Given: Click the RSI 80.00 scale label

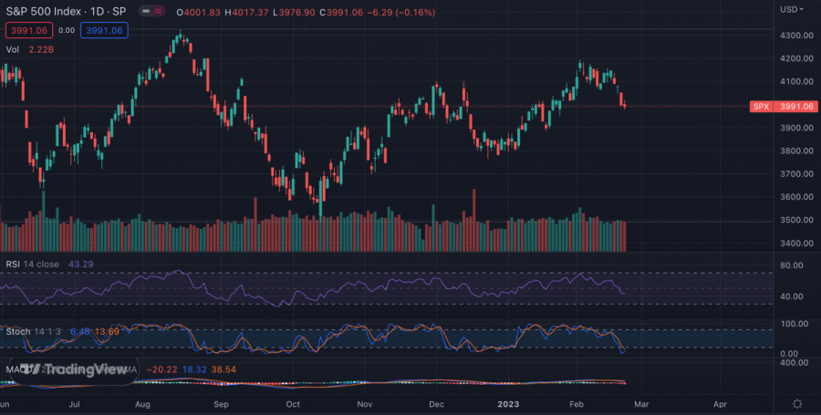Looking at the screenshot, I should (791, 265).
